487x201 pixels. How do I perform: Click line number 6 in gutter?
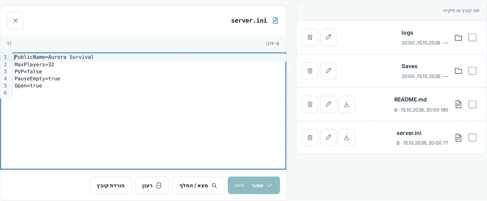coord(5,93)
